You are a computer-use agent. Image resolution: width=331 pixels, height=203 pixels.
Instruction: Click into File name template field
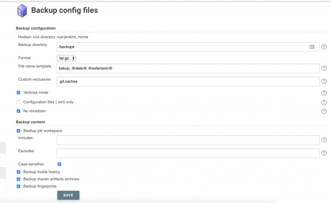(x=188, y=68)
